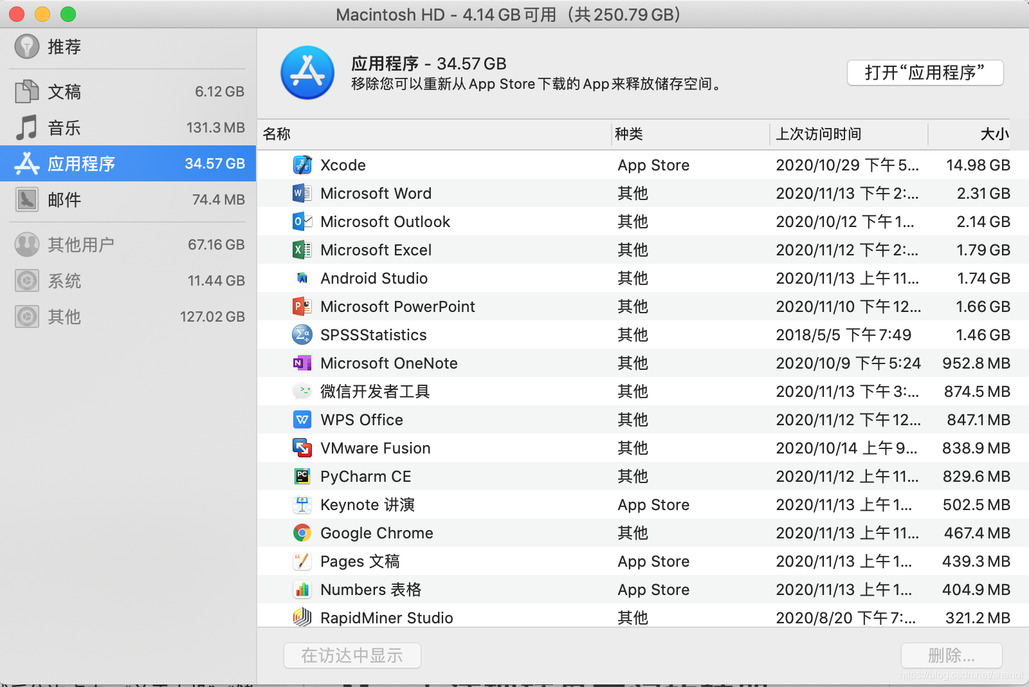Select PyCharm CE name text
Image resolution: width=1029 pixels, height=687 pixels.
click(365, 477)
